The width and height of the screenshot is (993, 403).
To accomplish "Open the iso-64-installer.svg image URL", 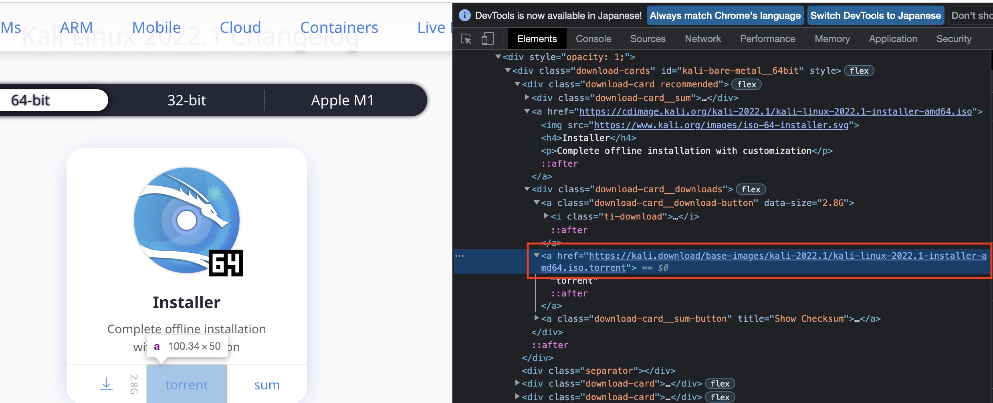I will (x=721, y=125).
